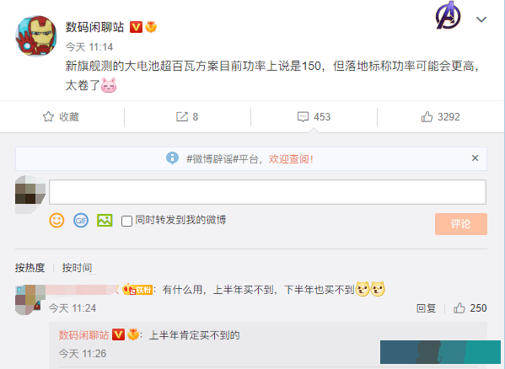This screenshot has width=505, height=369.
Task: Submit with the 评论 button
Action: [x=461, y=224]
